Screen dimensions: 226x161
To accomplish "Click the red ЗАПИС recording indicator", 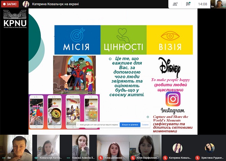I will (x=10, y=4).
